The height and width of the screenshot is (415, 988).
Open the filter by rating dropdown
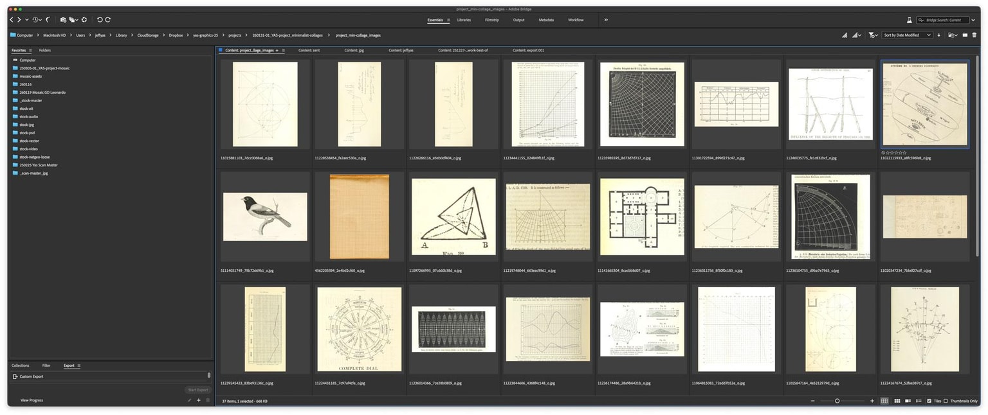pyautogui.click(x=873, y=35)
